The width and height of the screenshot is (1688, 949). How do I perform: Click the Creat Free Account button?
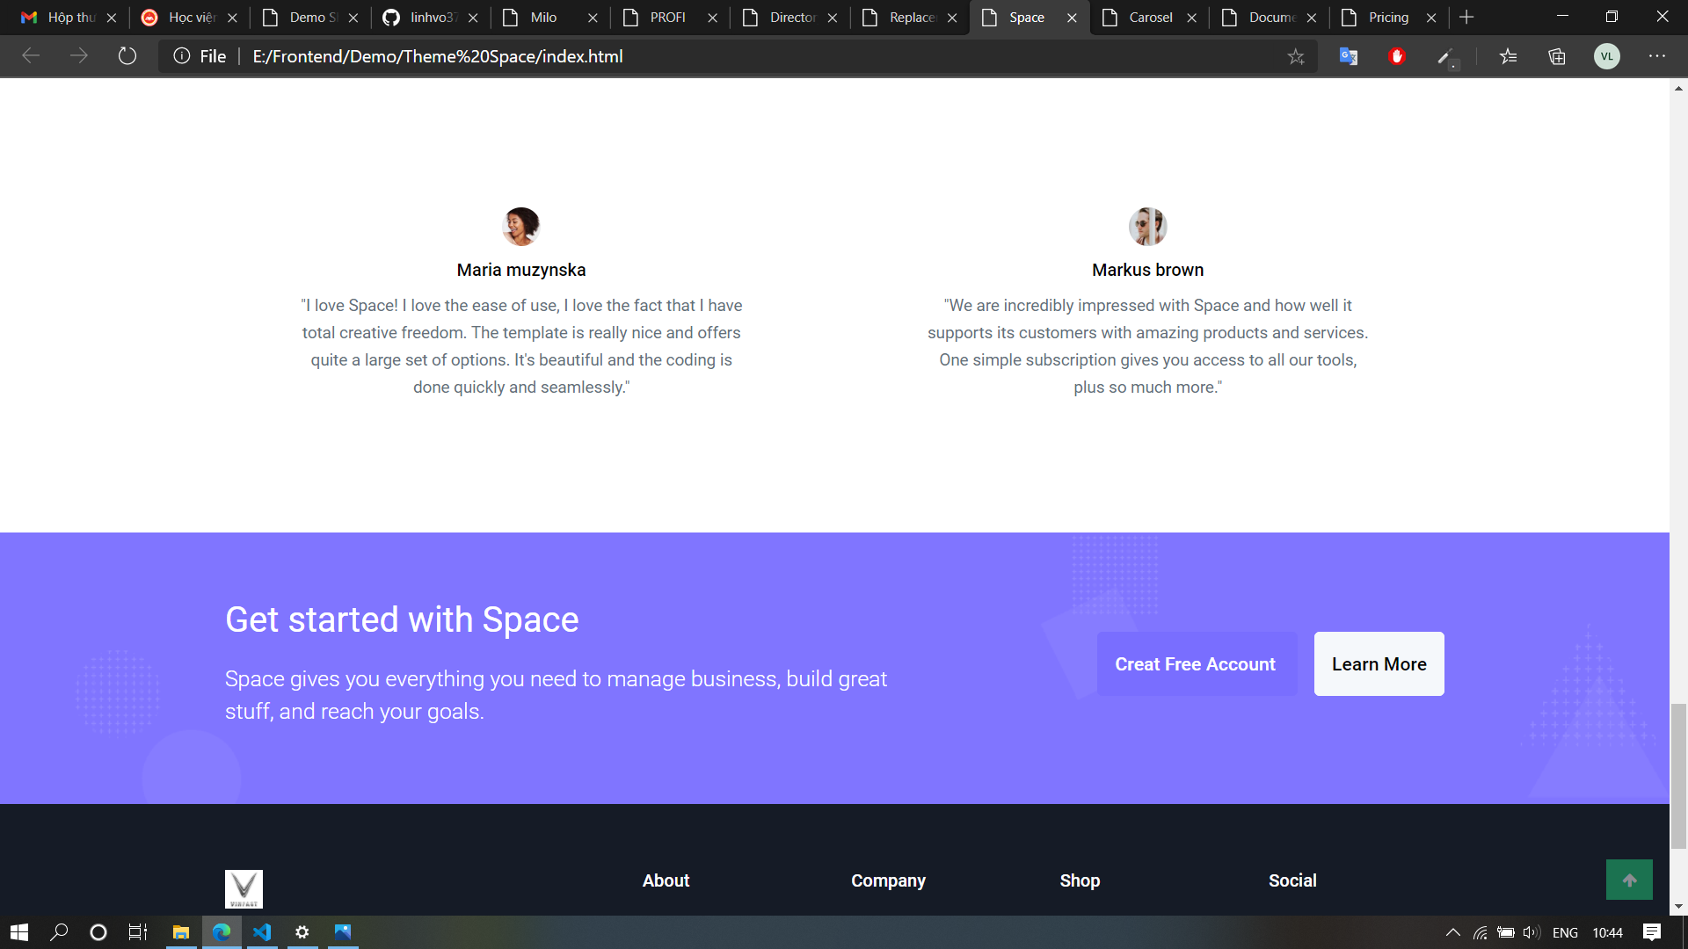tap(1195, 663)
